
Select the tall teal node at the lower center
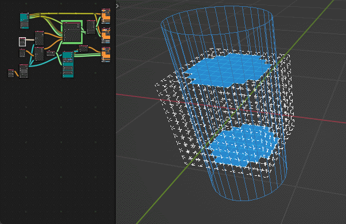click(68, 65)
